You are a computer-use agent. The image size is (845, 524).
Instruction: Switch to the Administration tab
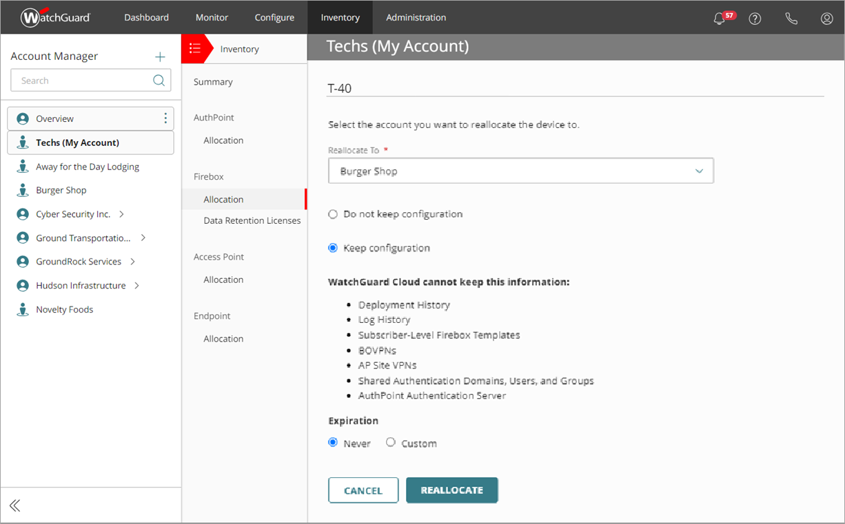point(416,17)
